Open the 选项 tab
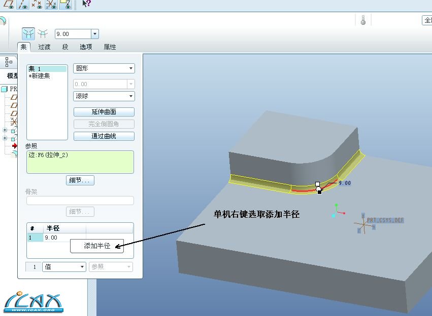 pos(86,47)
